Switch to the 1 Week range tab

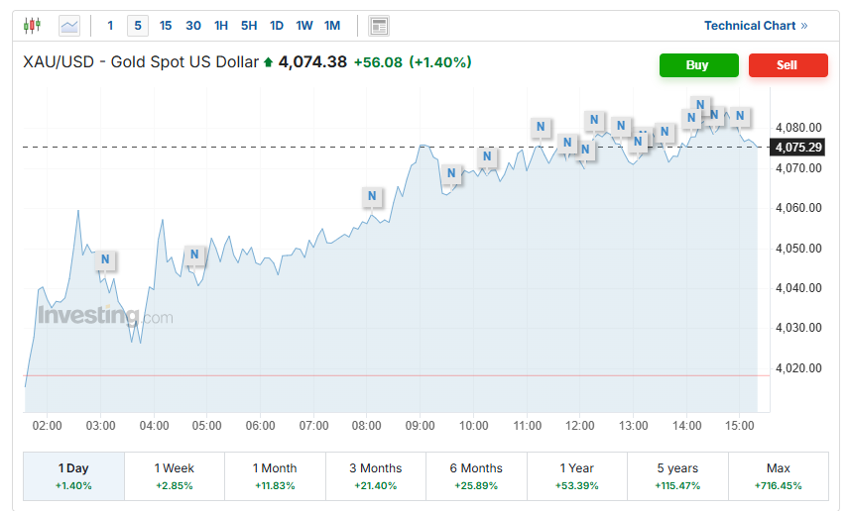175,475
